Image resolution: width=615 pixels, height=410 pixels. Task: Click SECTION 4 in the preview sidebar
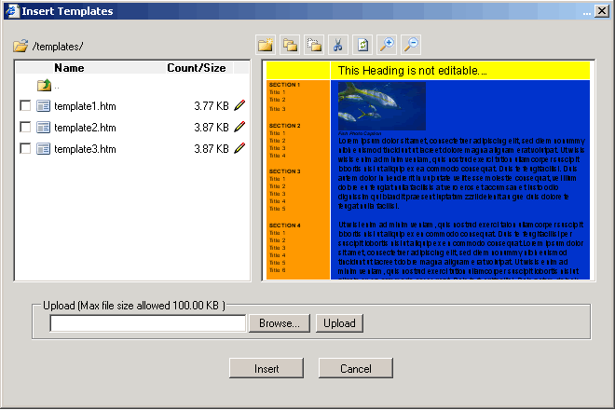tap(284, 225)
